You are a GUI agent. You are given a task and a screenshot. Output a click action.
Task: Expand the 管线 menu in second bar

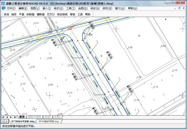(72, 15)
